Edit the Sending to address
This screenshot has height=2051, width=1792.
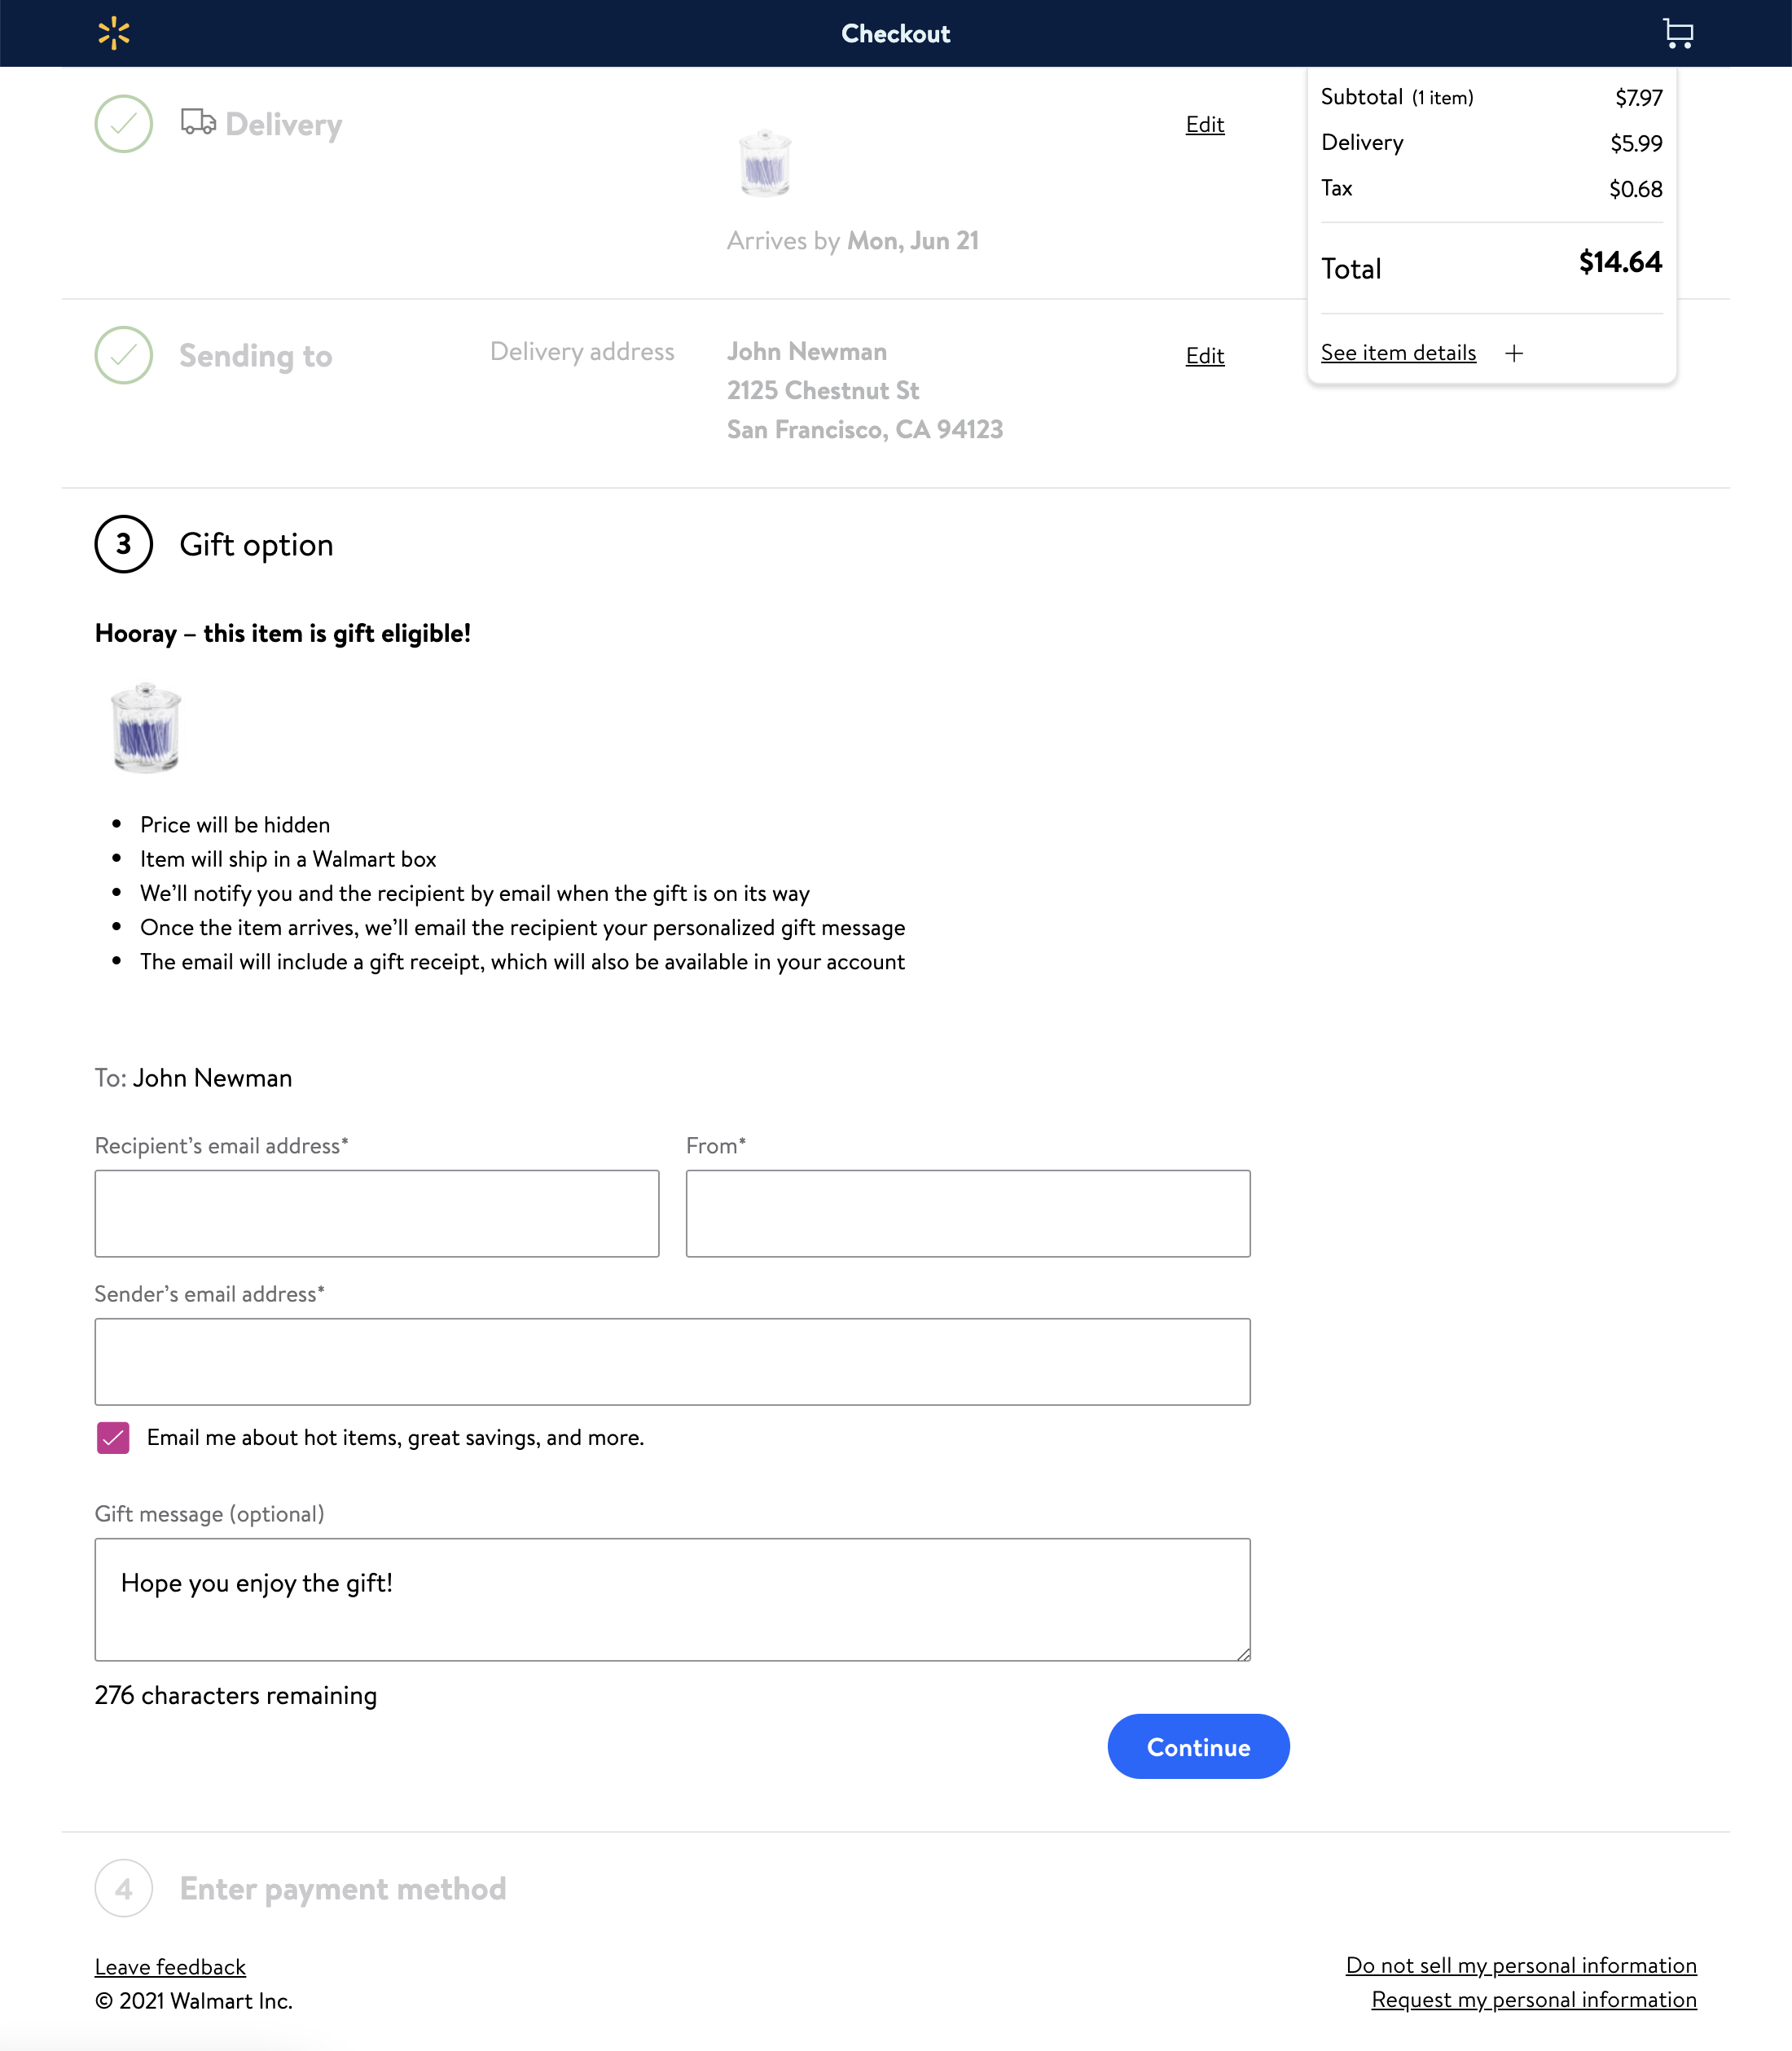[1204, 356]
